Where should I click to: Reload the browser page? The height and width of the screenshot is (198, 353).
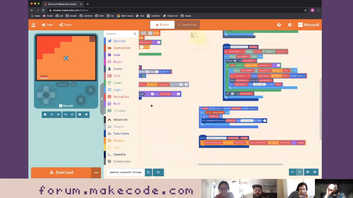pos(43,10)
